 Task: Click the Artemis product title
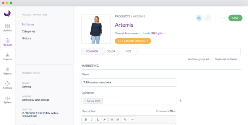coord(124,25)
